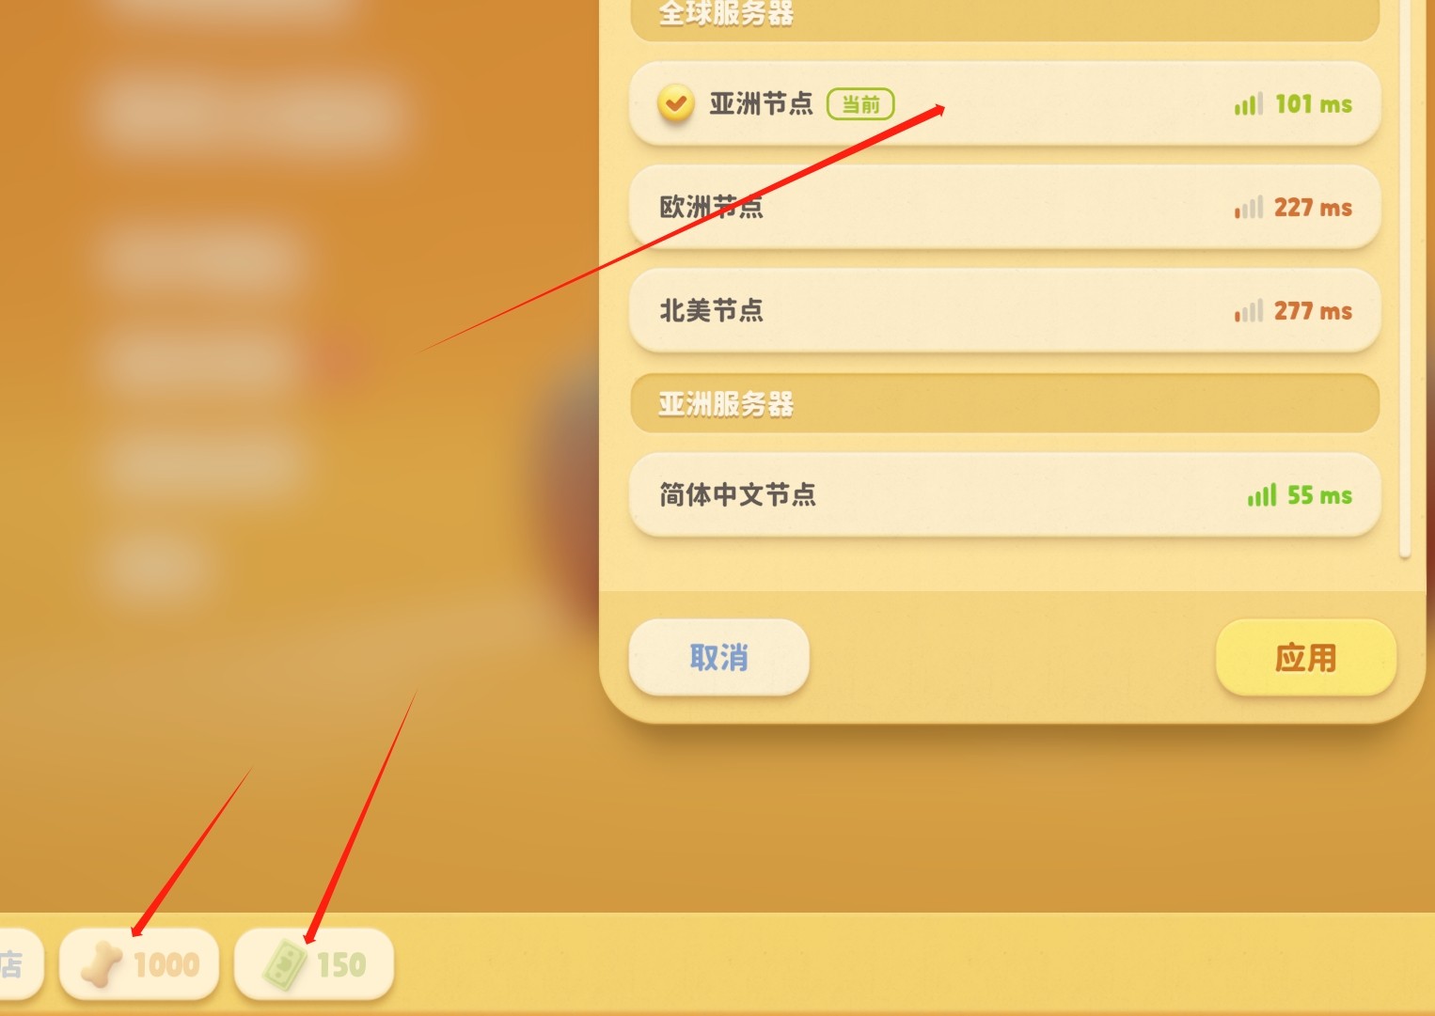This screenshot has width=1435, height=1016.
Task: Open the 150 cash balance pill
Action: click(x=313, y=964)
